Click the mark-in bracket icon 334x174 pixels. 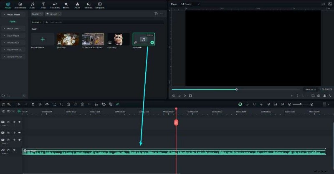point(292,96)
